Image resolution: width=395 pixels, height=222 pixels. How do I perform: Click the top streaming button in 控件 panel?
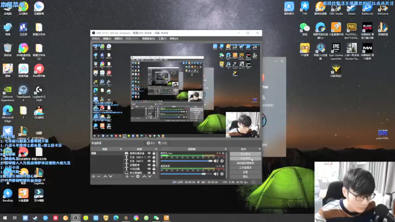[x=245, y=154]
